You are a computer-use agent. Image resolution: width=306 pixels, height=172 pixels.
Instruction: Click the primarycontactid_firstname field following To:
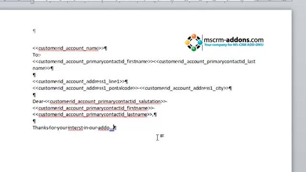pyautogui.click(x=93, y=62)
